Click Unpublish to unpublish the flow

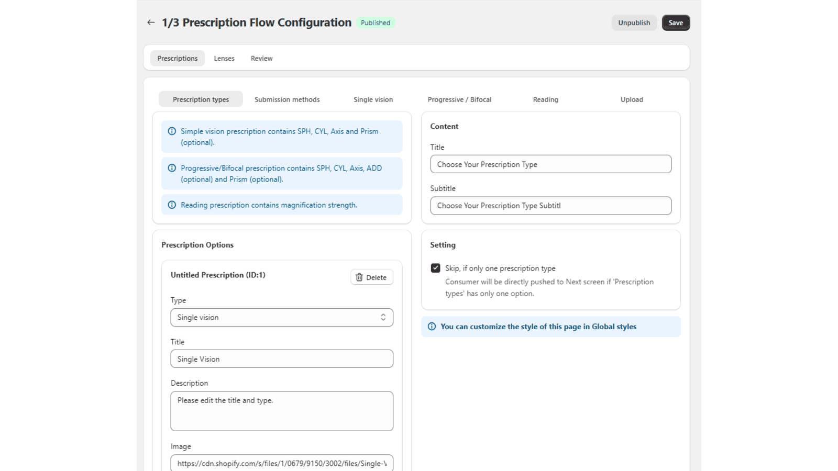click(x=634, y=23)
